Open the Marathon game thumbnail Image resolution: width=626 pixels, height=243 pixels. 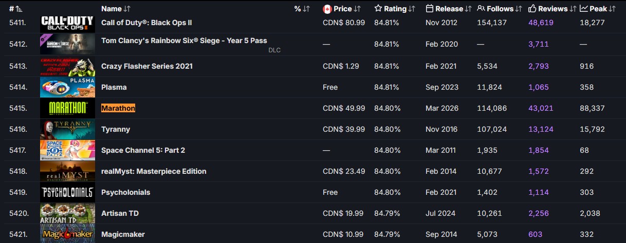point(67,108)
